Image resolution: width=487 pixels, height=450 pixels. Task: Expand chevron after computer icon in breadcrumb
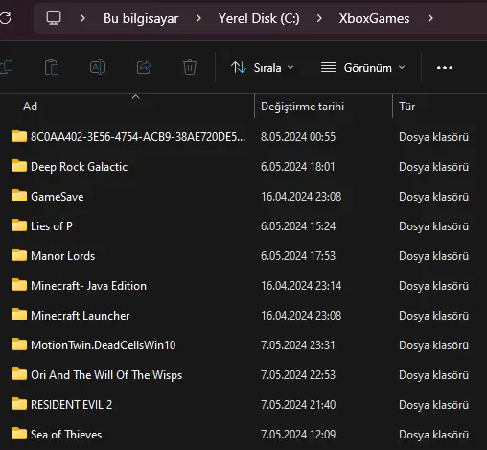(x=82, y=18)
